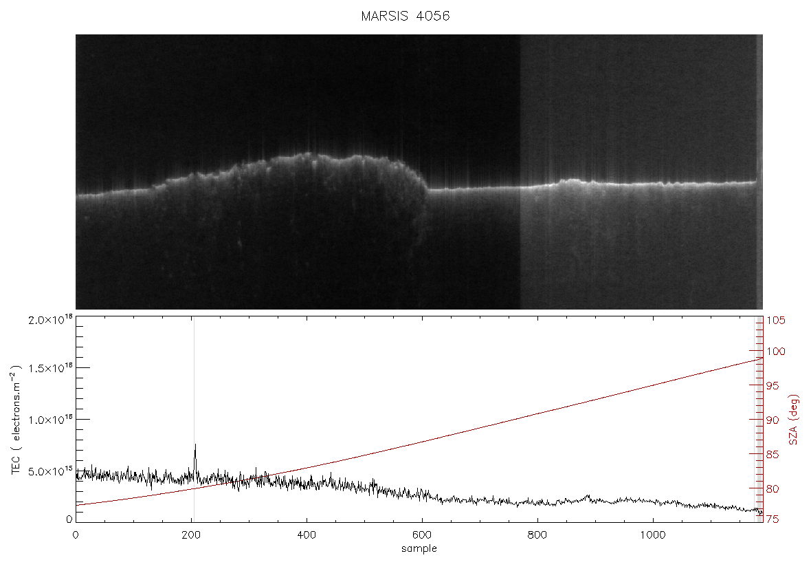Click the x-axis tick label 800
811x571 pixels.
pos(537,535)
